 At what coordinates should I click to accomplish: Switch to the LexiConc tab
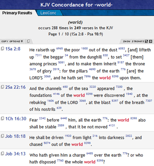click(x=48, y=13)
